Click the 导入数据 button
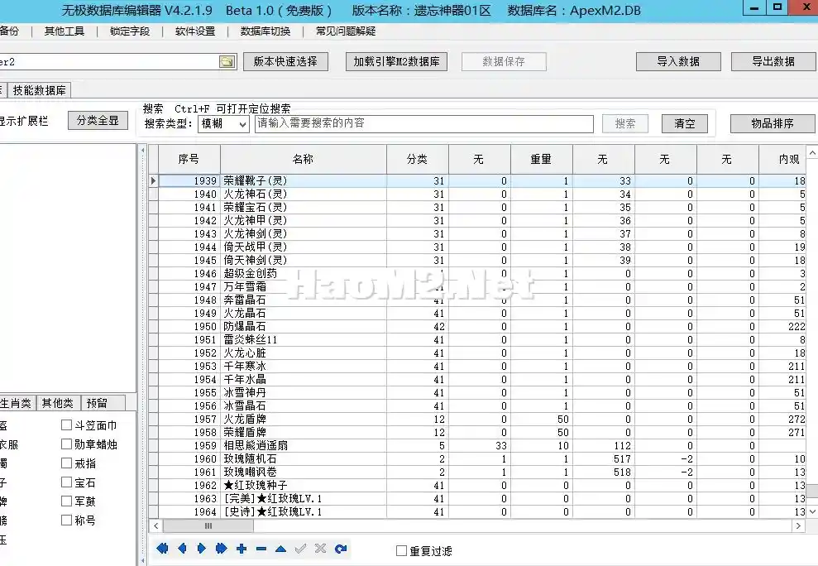Screen dimensions: 818x566 pos(678,61)
